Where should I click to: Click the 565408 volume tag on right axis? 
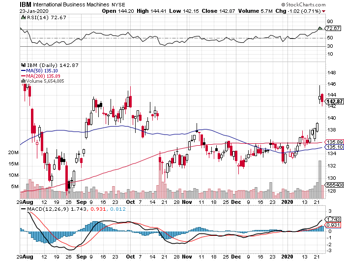click(335, 185)
